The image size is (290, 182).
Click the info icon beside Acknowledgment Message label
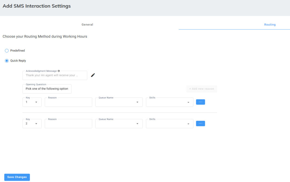click(59, 71)
